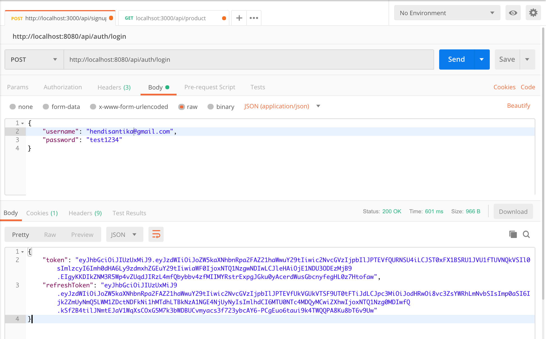Open the response Cookies (1) tab
The image size is (546, 339).
tap(42, 213)
